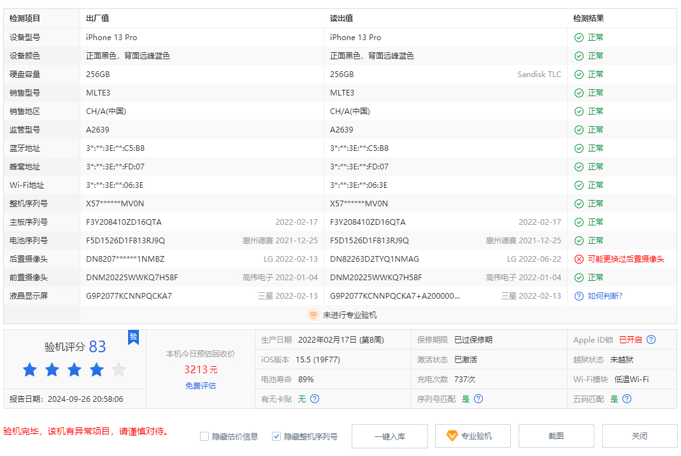Click the green check icon for 硬盘容量
The width and height of the screenshot is (681, 456).
(x=579, y=75)
